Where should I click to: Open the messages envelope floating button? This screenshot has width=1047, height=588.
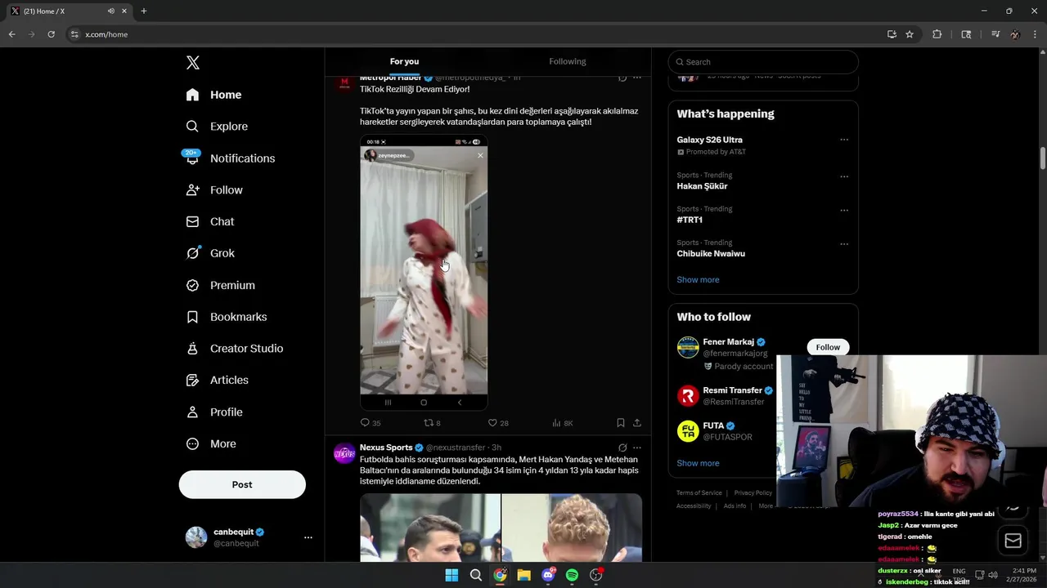1013,541
